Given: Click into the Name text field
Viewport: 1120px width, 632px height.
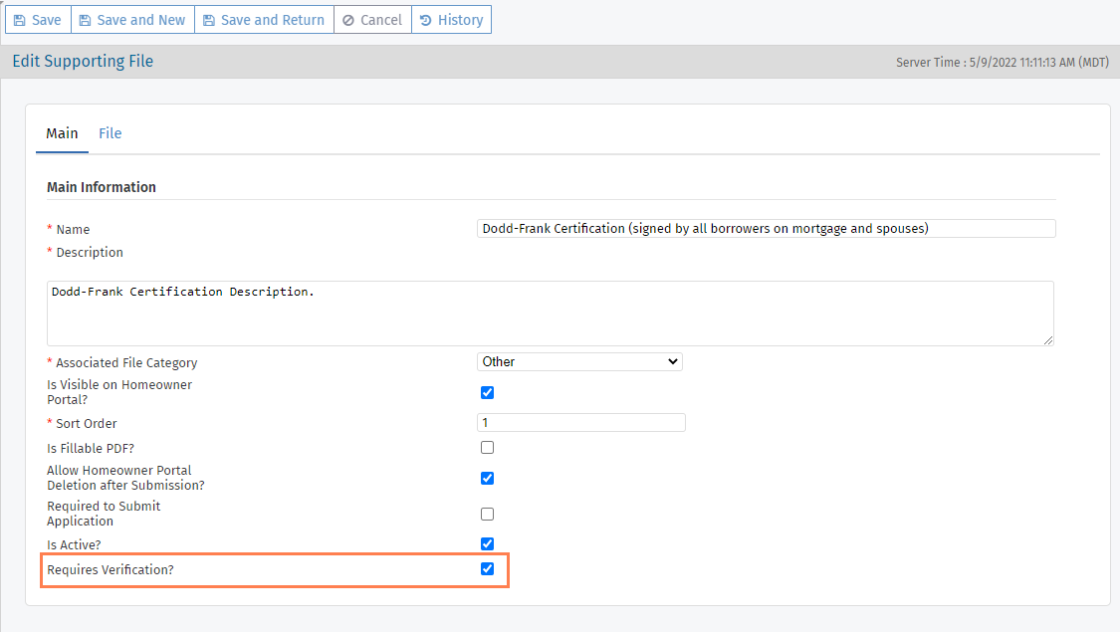Looking at the screenshot, I should (766, 229).
